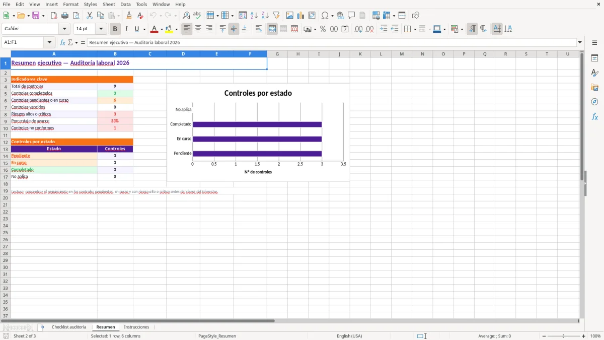Toggle Wrap Text

click(x=258, y=29)
